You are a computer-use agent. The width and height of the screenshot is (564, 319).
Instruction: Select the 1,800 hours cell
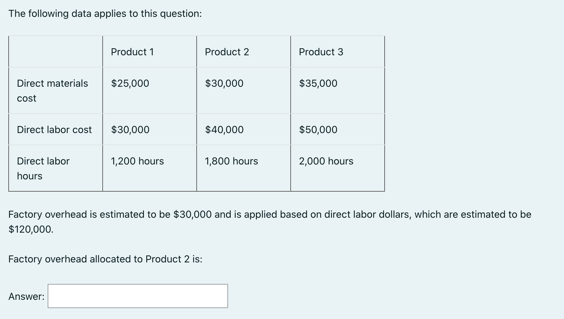[x=231, y=161]
